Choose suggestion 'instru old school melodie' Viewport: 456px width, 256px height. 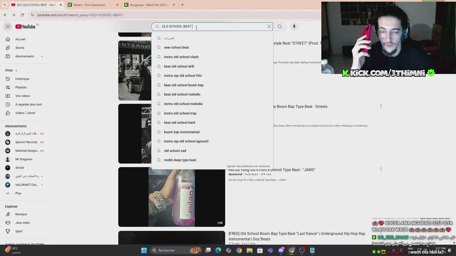coord(212,104)
